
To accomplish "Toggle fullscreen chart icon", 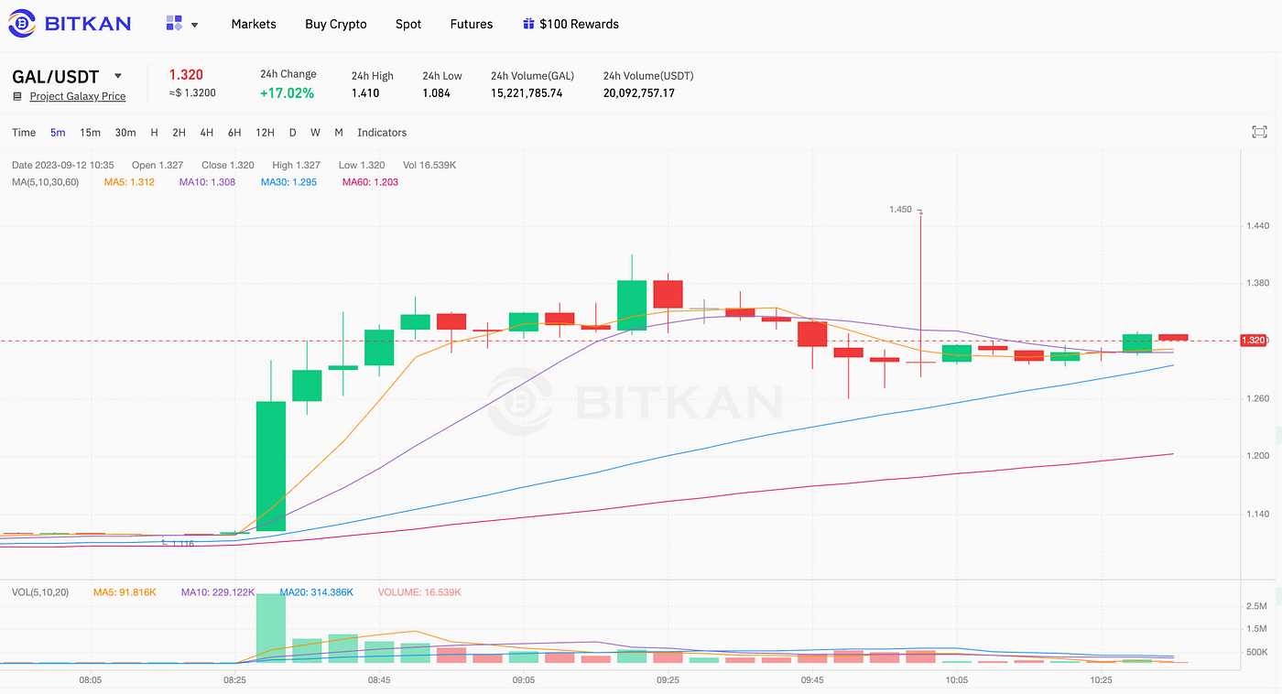I will click(1259, 133).
